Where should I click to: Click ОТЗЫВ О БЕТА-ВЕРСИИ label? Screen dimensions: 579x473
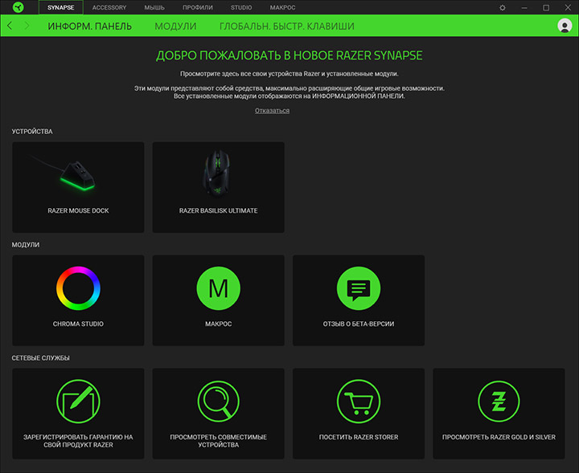[359, 324]
